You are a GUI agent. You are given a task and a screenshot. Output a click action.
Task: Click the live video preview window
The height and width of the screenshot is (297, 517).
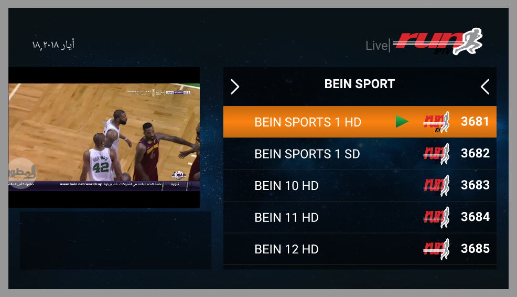coord(104,137)
